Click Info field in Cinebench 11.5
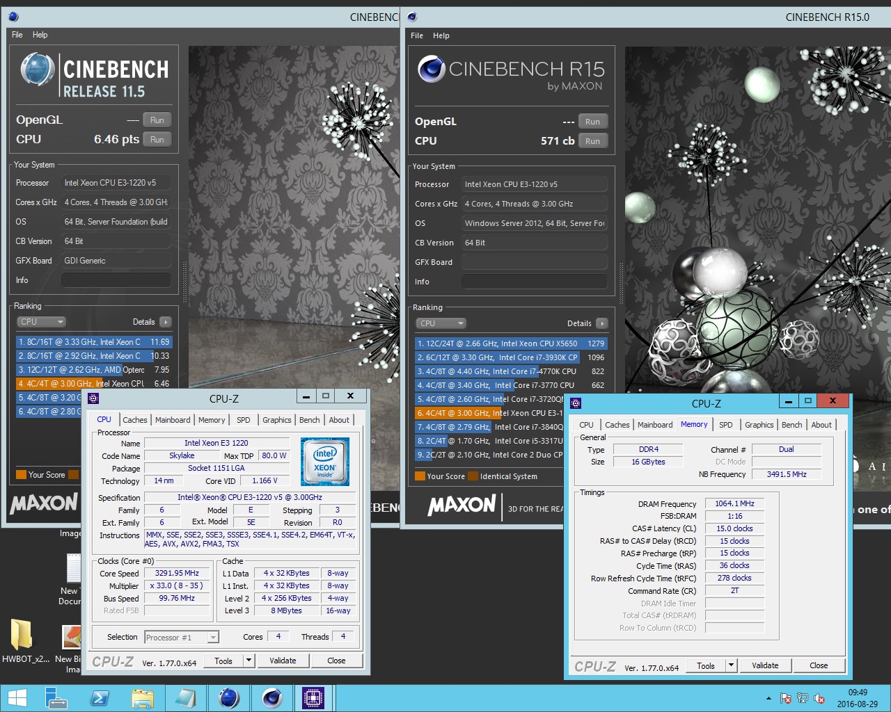 click(x=116, y=280)
